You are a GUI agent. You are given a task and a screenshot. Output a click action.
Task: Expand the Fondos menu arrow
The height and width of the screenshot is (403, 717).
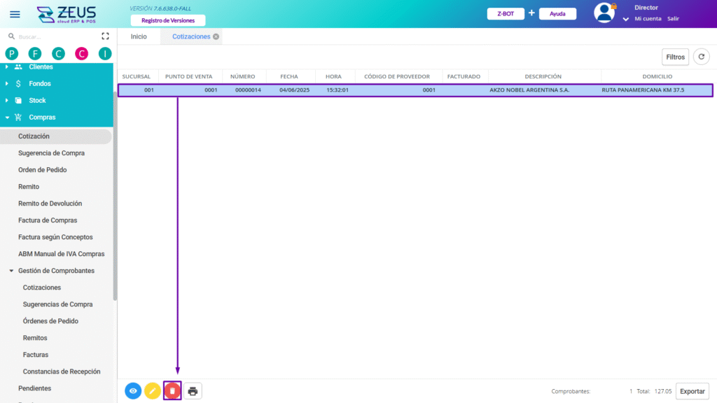point(7,84)
